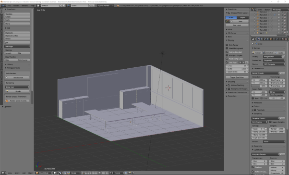The image size is (289, 175).
Task: Click the Mirror button
Action: pyautogui.click(x=17, y=24)
